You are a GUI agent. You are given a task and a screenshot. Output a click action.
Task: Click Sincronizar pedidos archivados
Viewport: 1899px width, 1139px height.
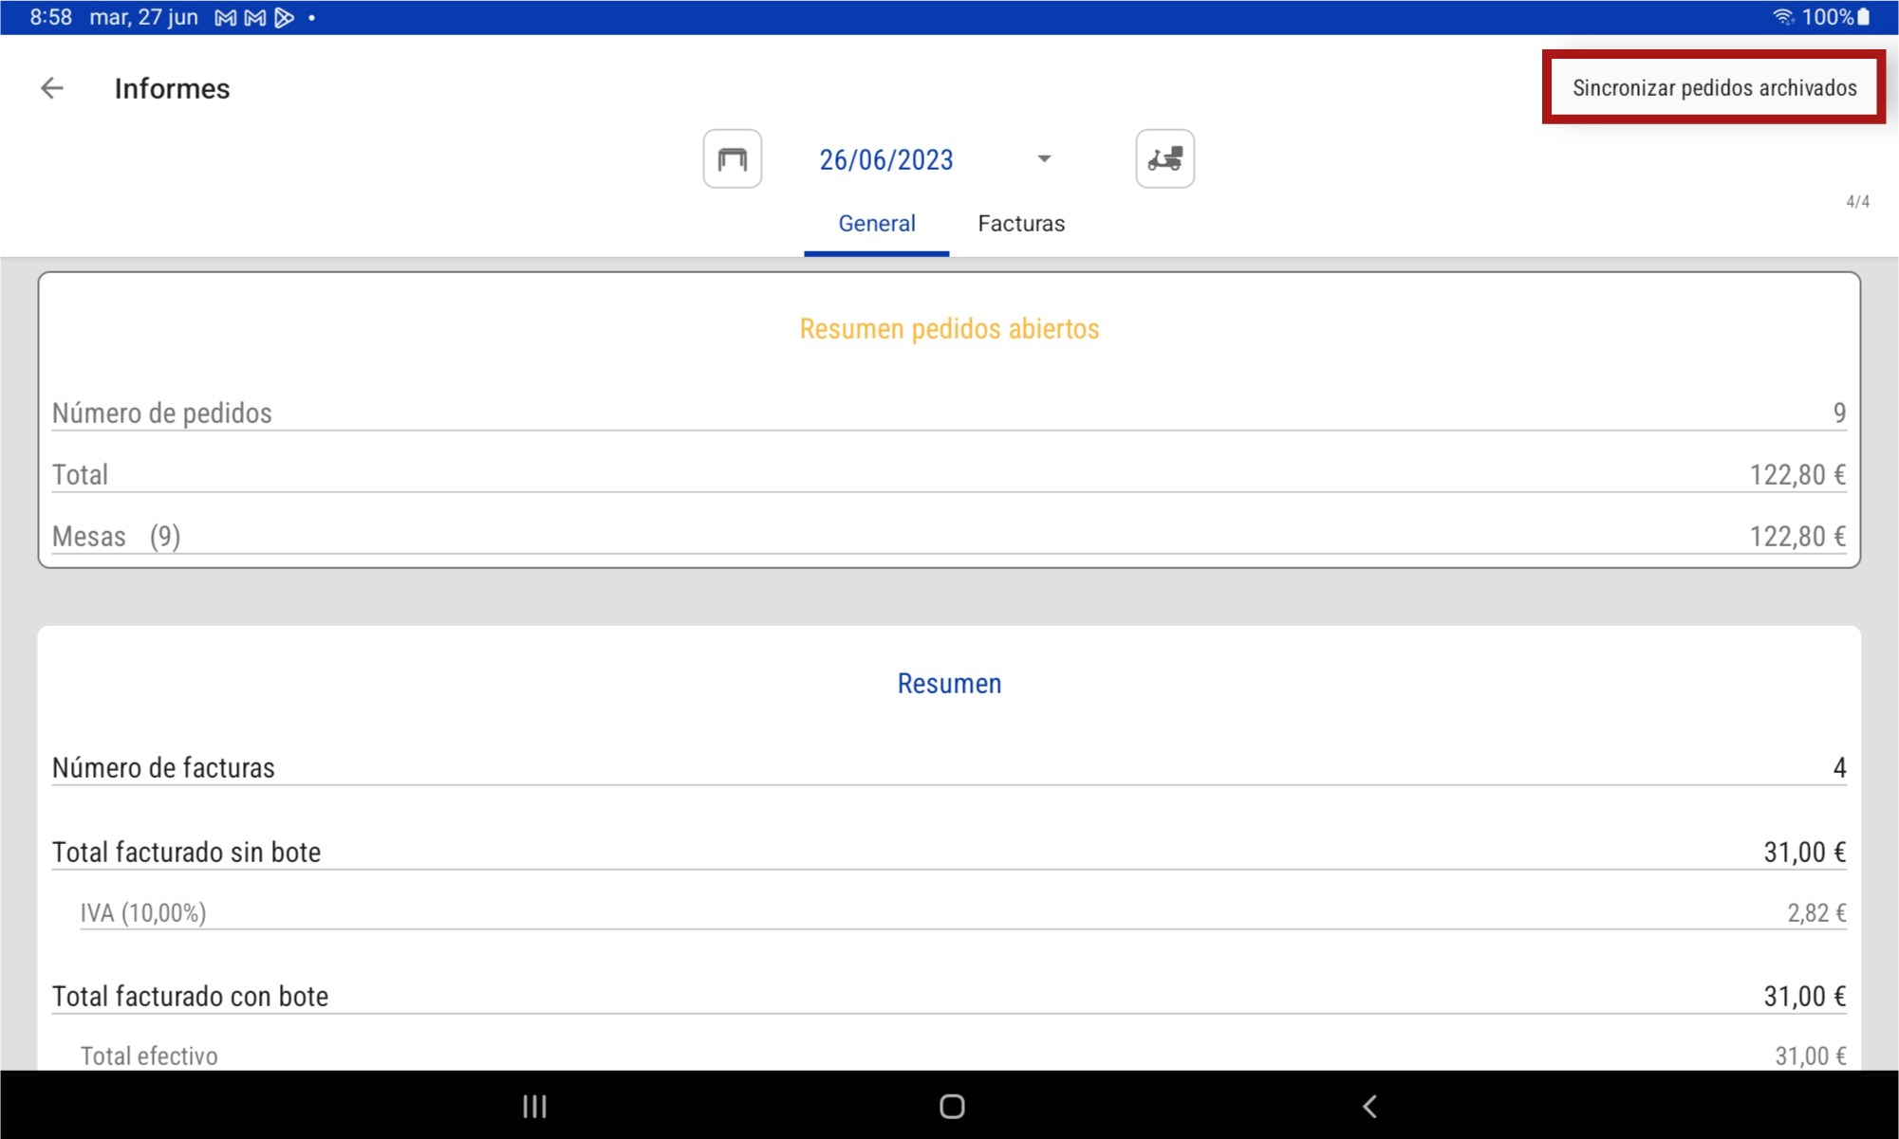[x=1714, y=87]
